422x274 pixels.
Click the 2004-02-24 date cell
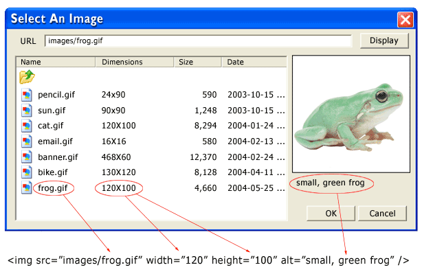coord(256,157)
